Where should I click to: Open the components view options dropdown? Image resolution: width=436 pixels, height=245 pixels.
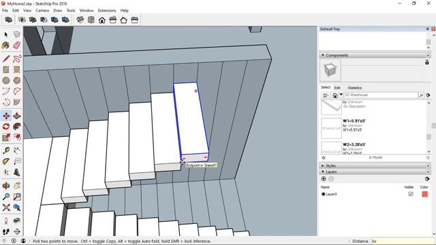[x=326, y=95]
